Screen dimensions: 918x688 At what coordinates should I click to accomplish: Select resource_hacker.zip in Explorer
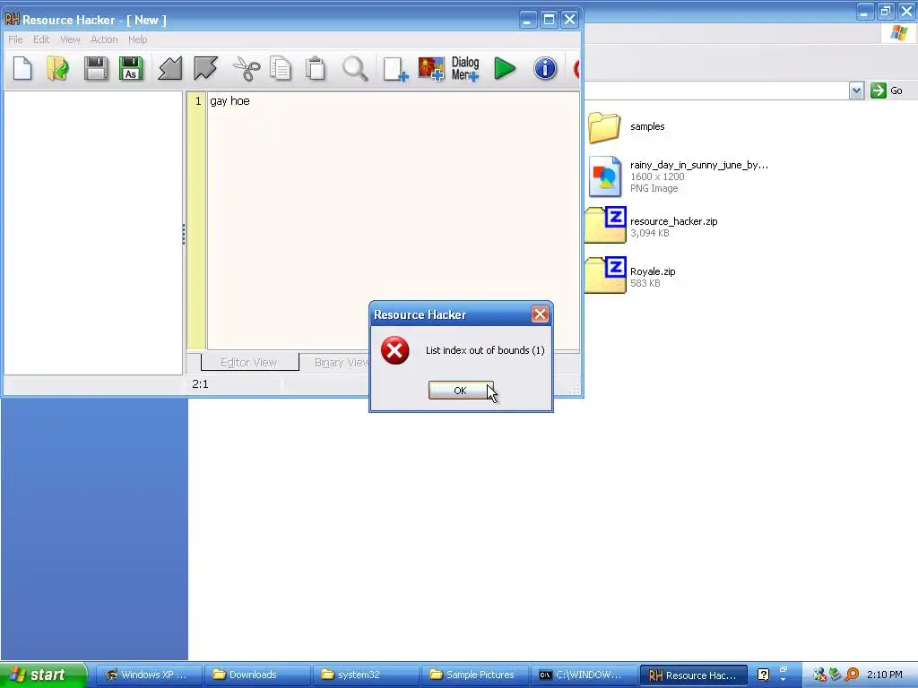[x=653, y=225]
